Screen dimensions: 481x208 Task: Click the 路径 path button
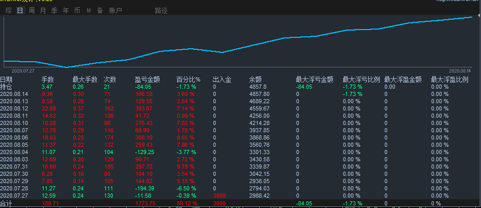click(x=161, y=11)
